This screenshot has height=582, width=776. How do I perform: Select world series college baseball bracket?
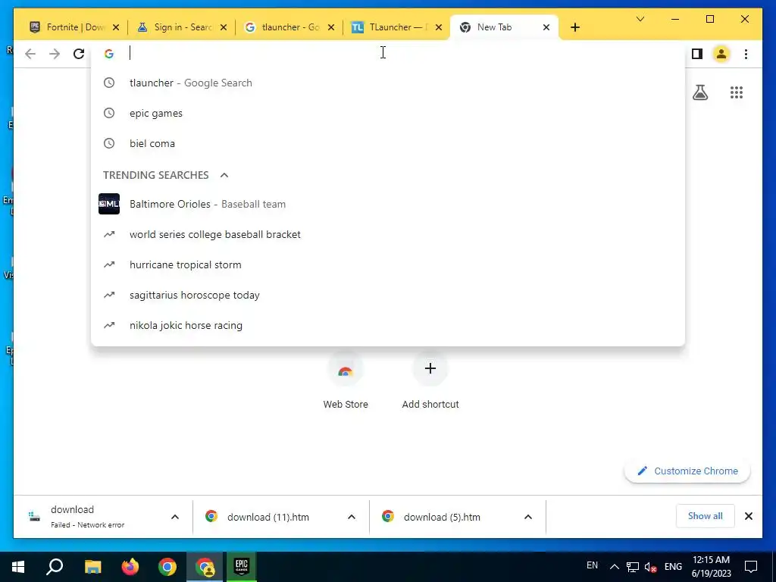(388, 234)
